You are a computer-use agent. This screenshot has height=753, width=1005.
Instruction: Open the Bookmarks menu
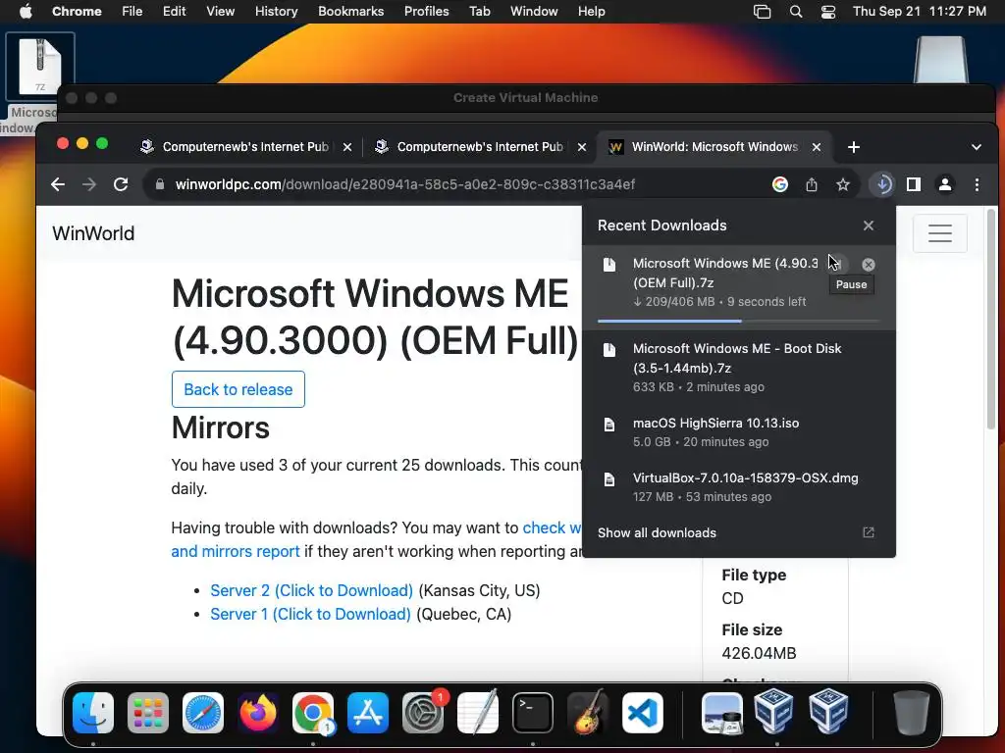350,12
